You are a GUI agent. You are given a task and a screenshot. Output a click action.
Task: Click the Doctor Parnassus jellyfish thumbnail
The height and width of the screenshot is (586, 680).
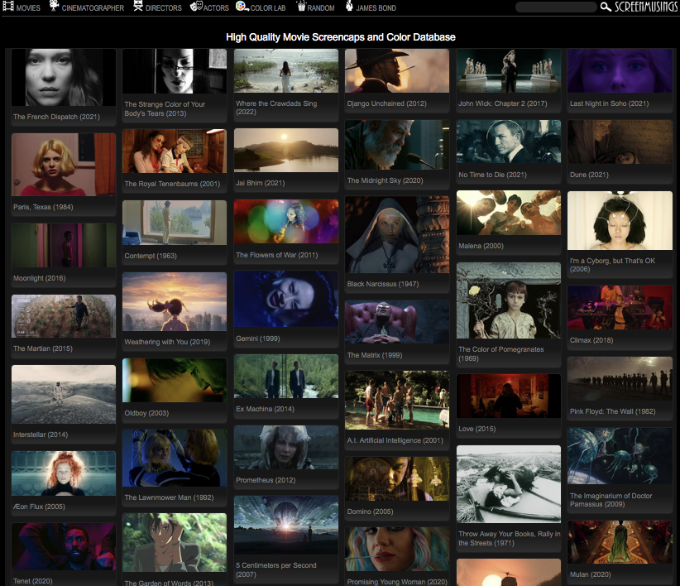(620, 456)
